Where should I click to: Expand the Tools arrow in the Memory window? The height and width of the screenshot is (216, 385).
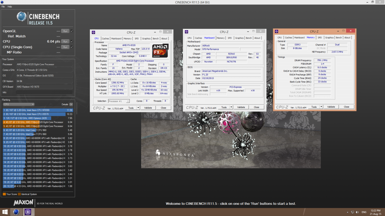(x=321, y=107)
